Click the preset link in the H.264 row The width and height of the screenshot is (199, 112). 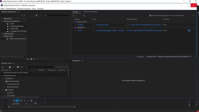[x=110, y=30]
